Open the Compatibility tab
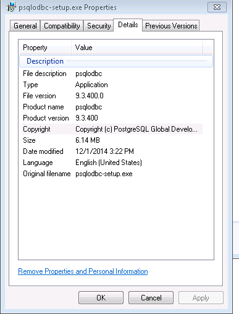239x314 pixels. click(62, 26)
